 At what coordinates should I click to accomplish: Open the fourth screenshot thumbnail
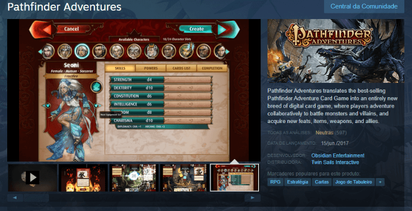(x=184, y=178)
